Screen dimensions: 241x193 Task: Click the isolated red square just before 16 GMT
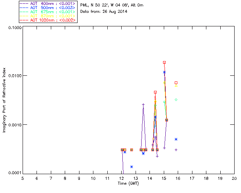(176, 83)
